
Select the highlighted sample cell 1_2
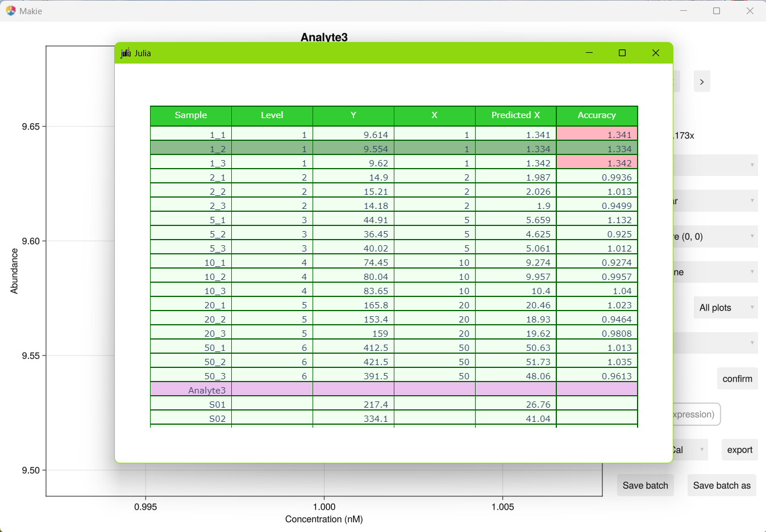point(191,149)
